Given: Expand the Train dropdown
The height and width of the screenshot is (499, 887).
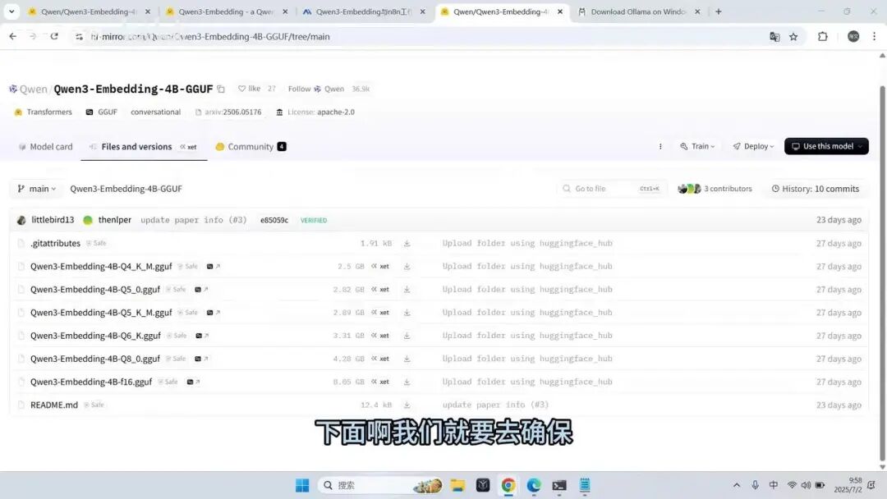Looking at the screenshot, I should [697, 146].
